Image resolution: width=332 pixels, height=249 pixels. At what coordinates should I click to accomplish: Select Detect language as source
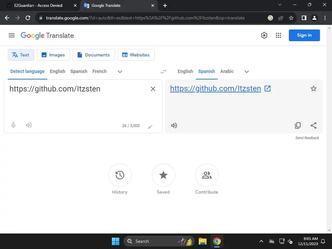(x=27, y=71)
